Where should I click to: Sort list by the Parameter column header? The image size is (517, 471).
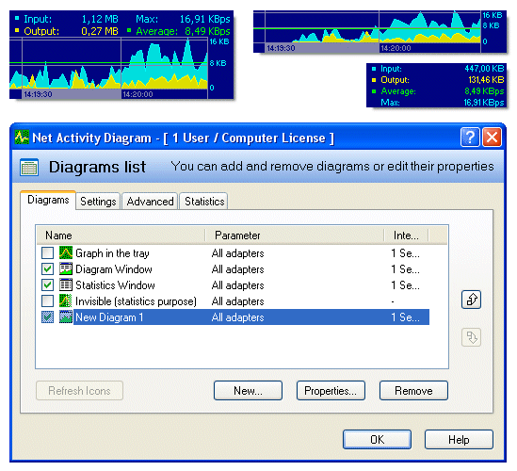tap(295, 235)
